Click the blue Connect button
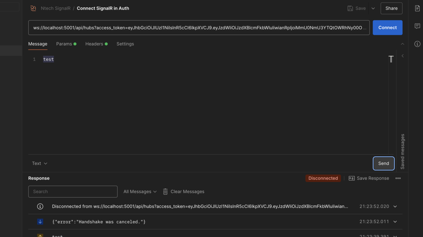This screenshot has width=423, height=237. pos(387,28)
